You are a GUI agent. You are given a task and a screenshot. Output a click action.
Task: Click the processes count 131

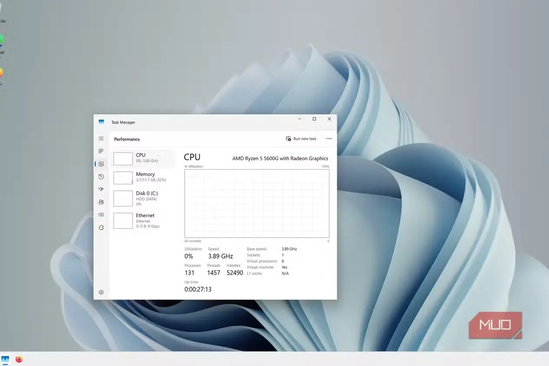coord(190,273)
